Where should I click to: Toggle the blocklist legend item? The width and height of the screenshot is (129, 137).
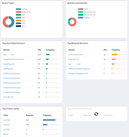[84, 18]
